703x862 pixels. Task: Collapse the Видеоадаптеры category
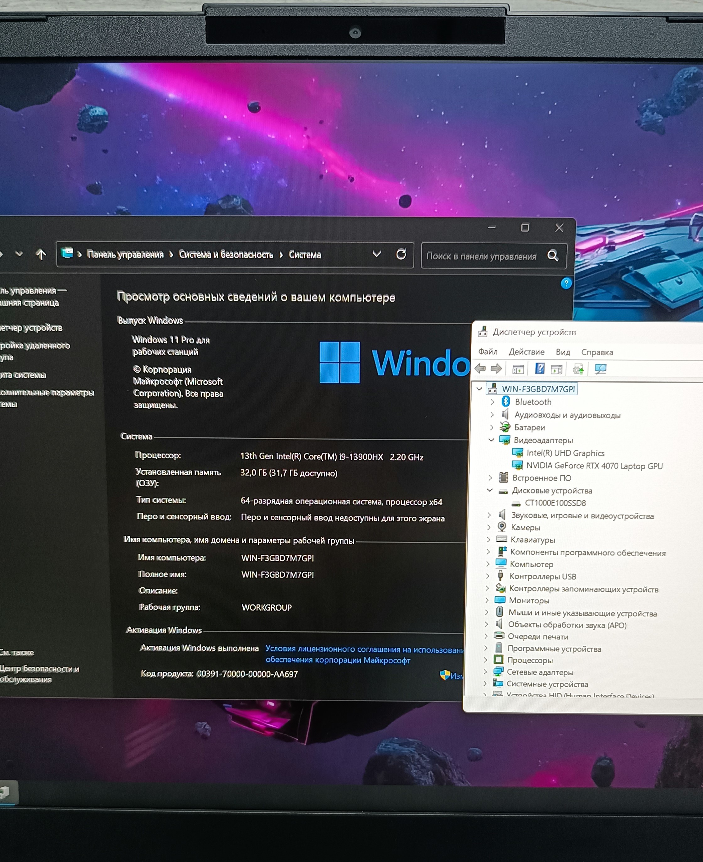coord(491,440)
